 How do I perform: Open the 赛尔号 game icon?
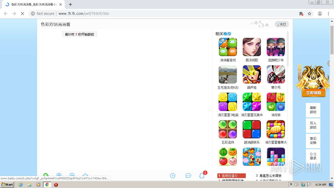pyautogui.click(x=276, y=74)
